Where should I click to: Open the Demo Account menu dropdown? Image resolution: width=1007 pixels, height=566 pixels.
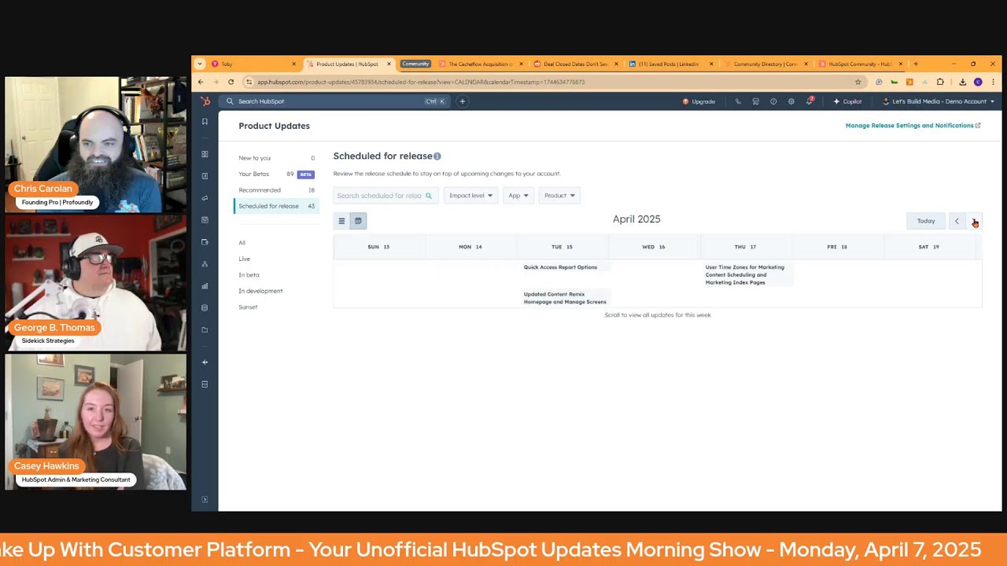[939, 101]
